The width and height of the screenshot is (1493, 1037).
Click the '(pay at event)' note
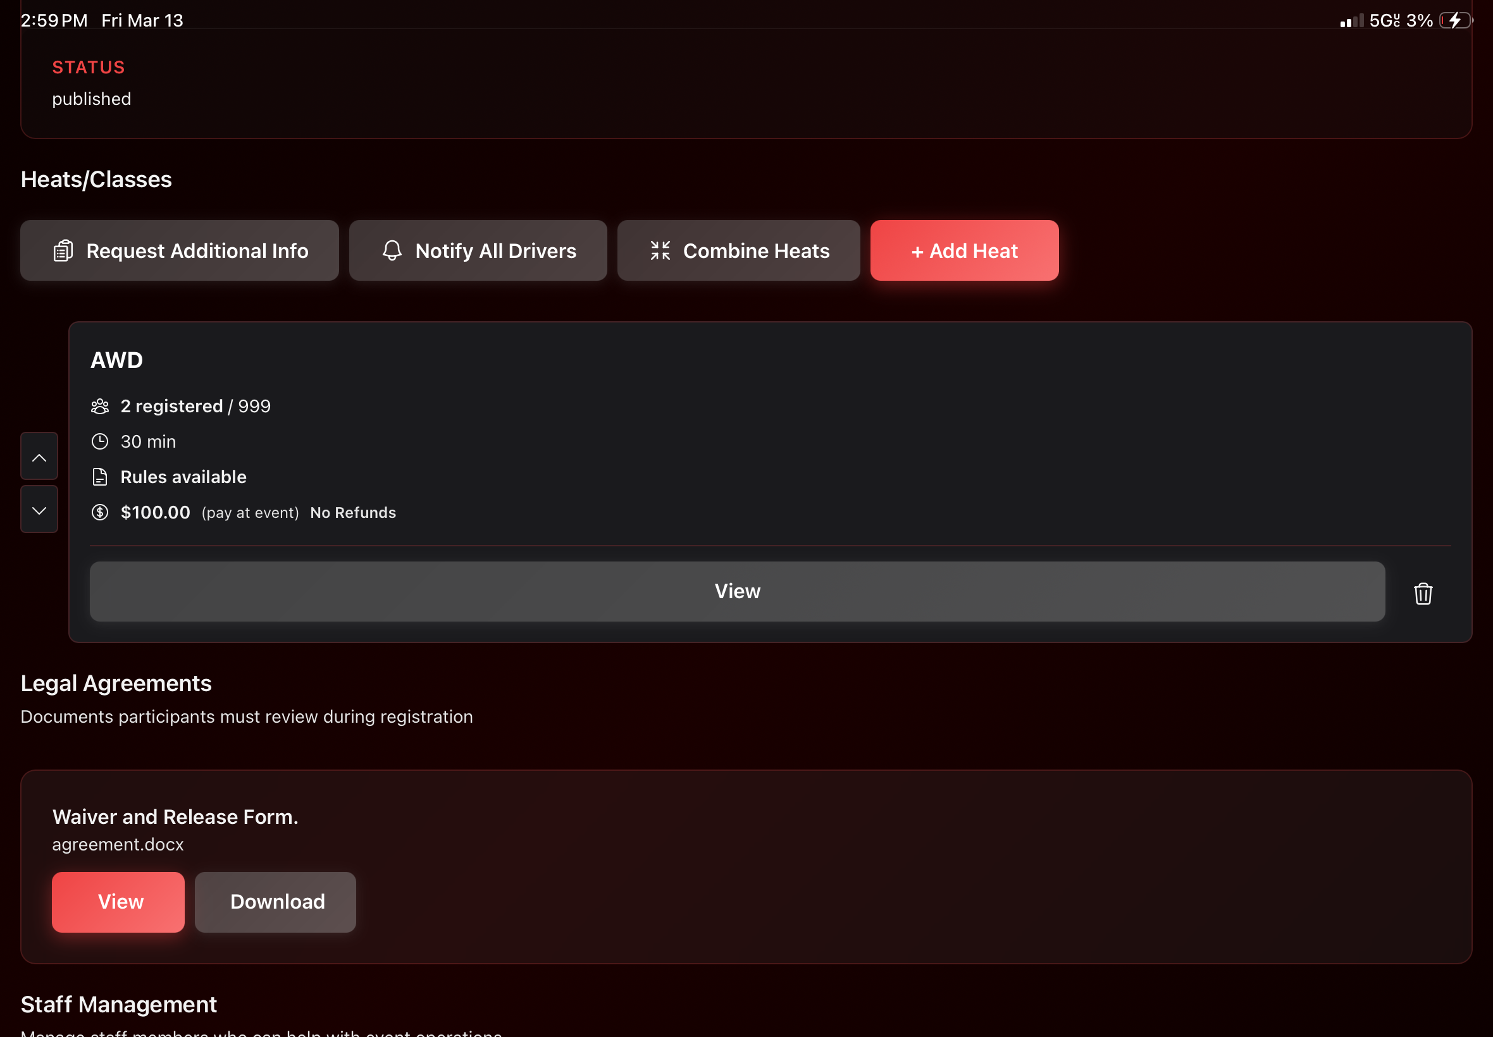point(251,513)
